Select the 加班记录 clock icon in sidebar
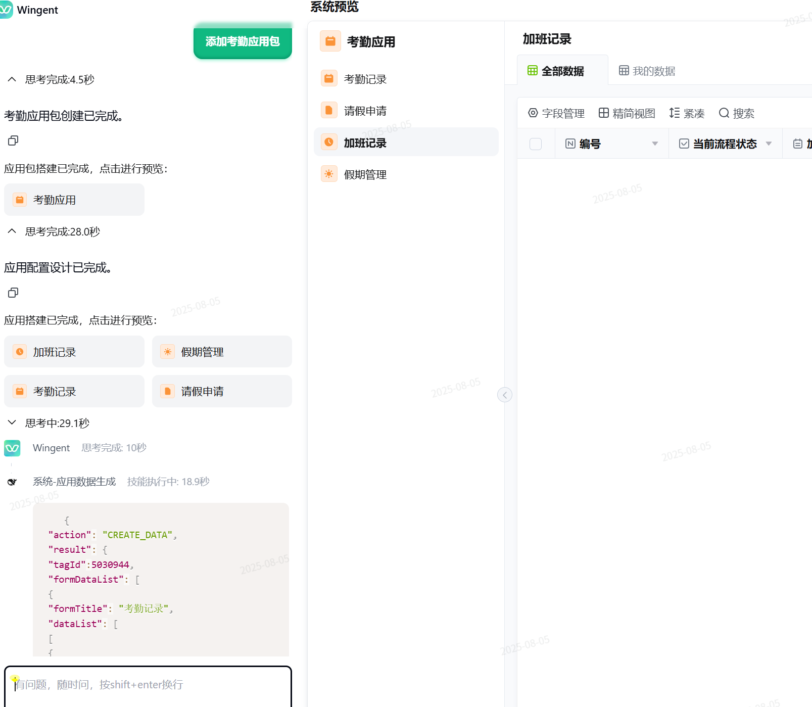Viewport: 812px width, 707px height. pyautogui.click(x=329, y=142)
